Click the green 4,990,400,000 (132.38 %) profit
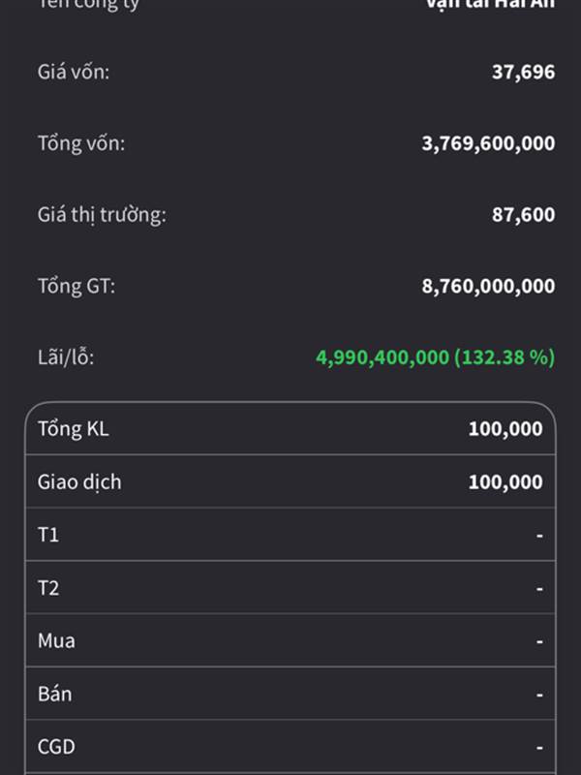 (435, 357)
